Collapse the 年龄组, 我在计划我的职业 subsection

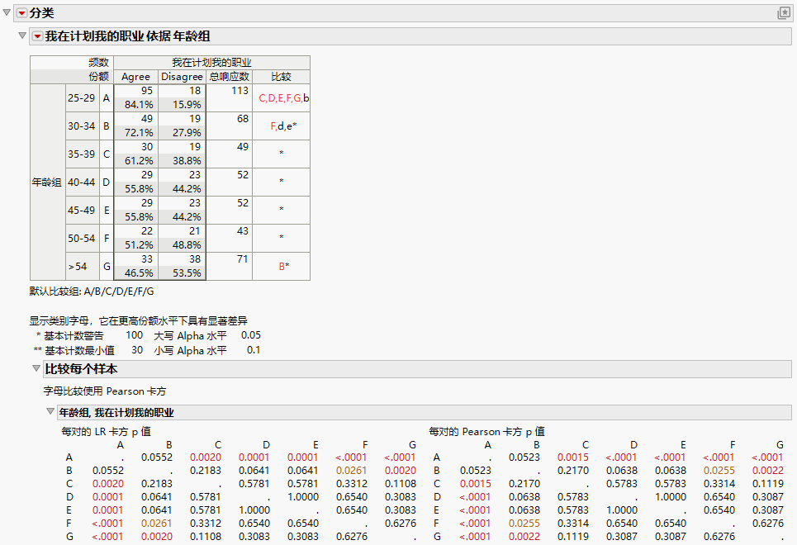[x=50, y=411]
